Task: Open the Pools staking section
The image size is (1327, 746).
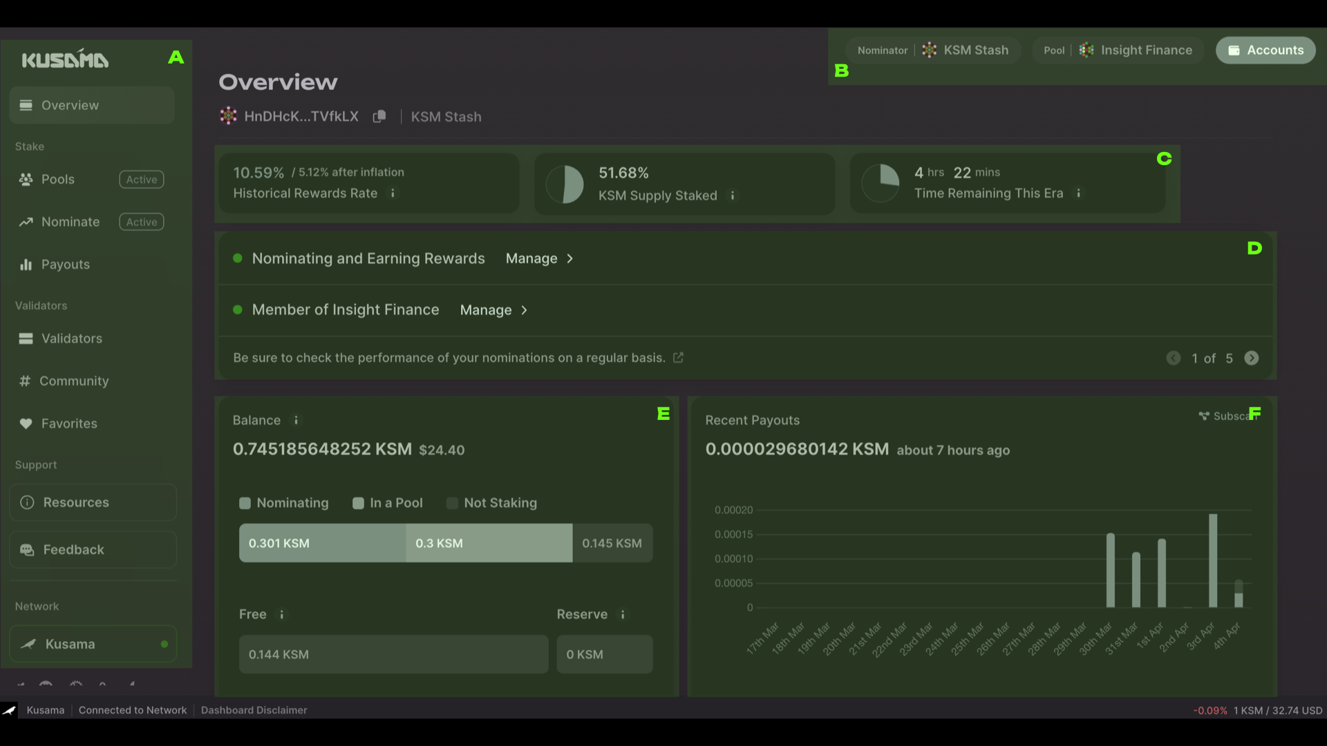Action: coord(57,180)
